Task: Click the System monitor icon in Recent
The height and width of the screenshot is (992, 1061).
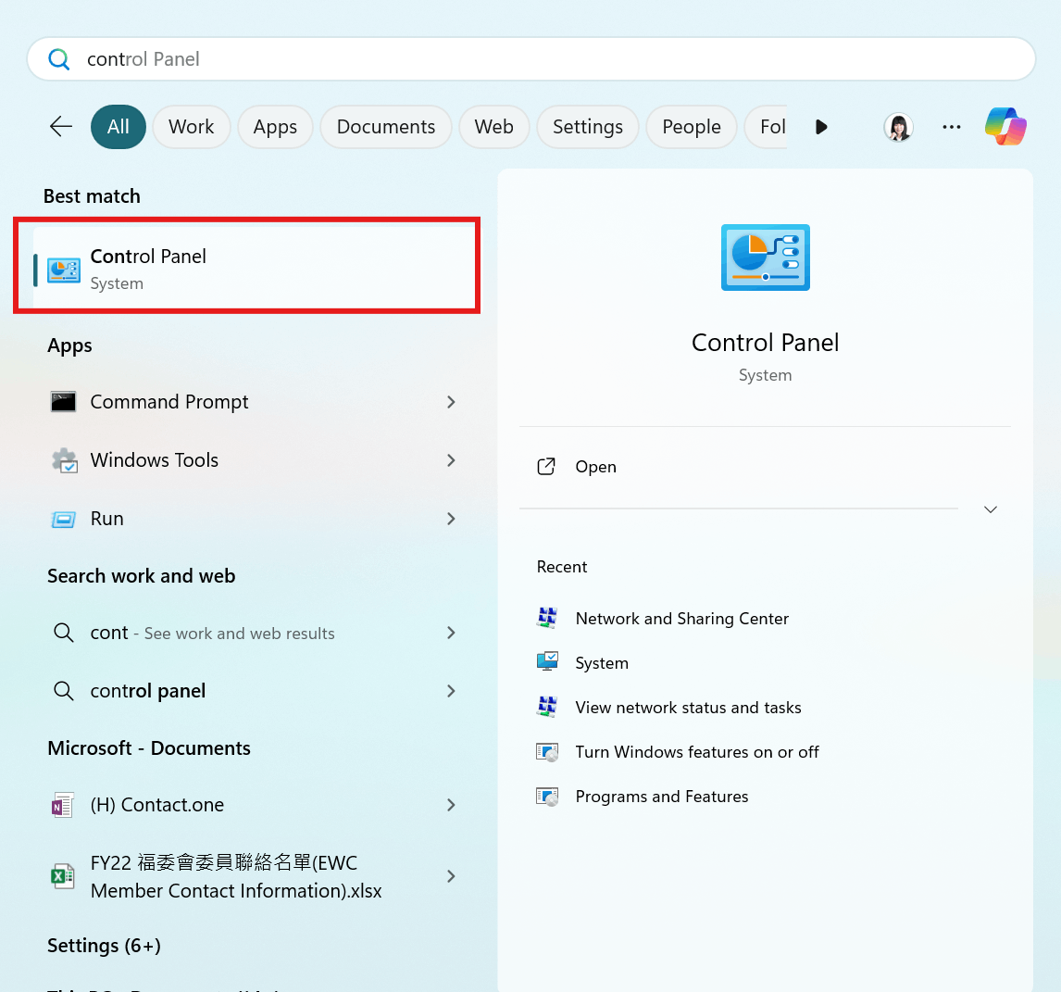Action: click(x=547, y=662)
